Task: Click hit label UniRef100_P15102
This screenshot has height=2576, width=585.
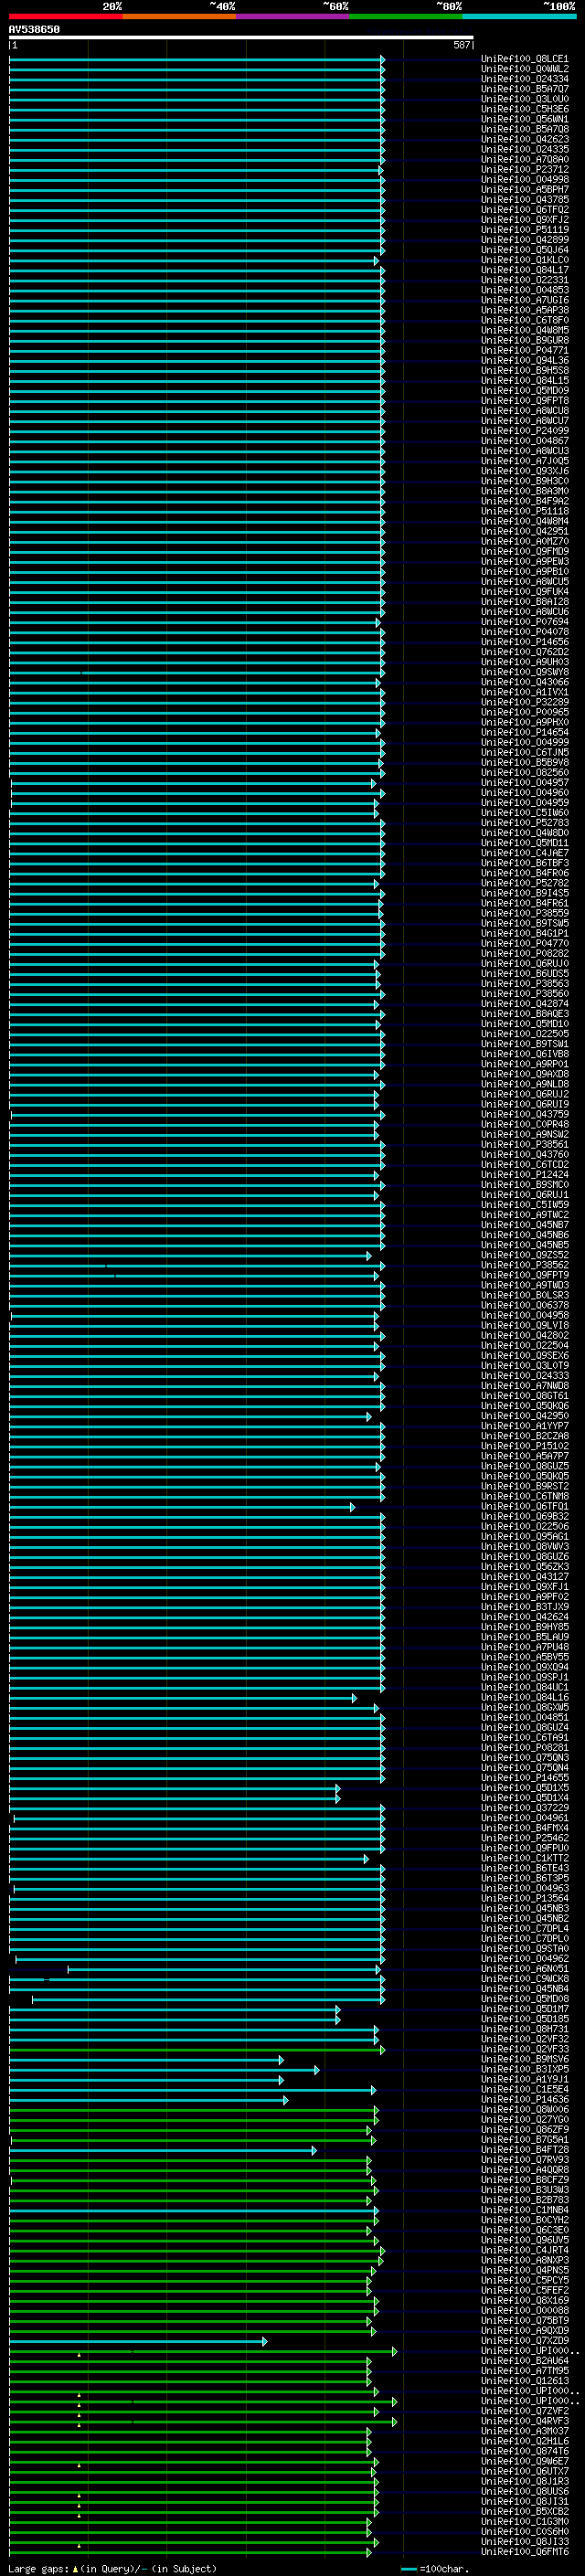Action: pos(525,1446)
